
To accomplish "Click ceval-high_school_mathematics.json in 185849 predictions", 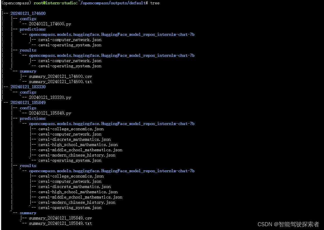I will [x=78, y=145].
